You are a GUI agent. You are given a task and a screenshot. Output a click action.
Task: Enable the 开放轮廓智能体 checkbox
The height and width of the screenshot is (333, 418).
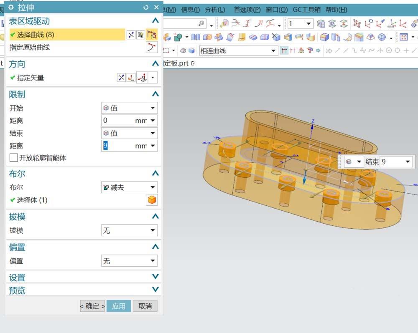click(13, 157)
